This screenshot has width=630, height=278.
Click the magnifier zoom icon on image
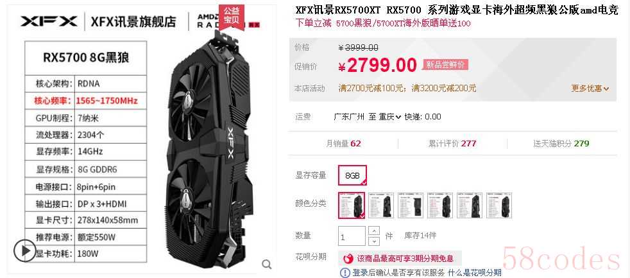tap(267, 265)
